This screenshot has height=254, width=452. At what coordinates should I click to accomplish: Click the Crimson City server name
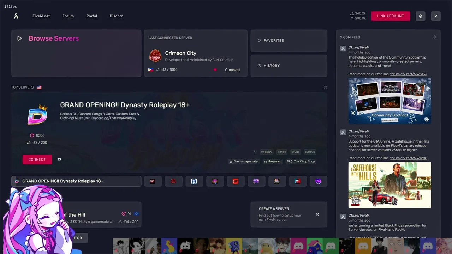click(x=181, y=53)
